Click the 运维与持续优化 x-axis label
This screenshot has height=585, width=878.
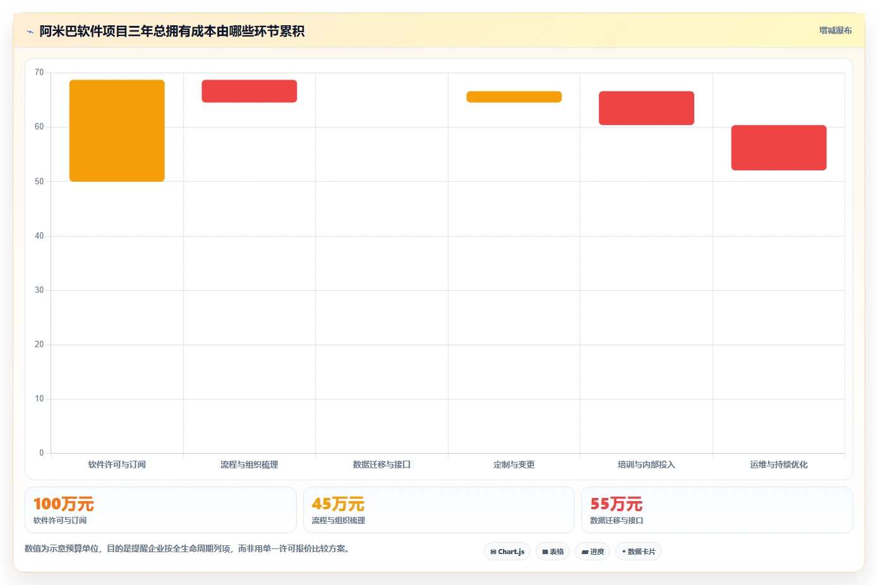click(x=779, y=464)
